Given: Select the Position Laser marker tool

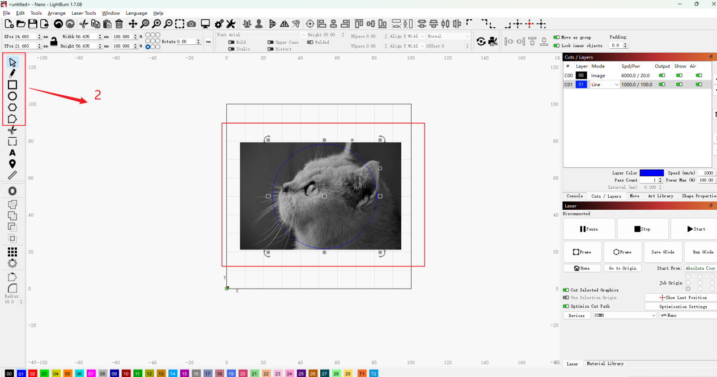Looking at the screenshot, I should tap(12, 164).
